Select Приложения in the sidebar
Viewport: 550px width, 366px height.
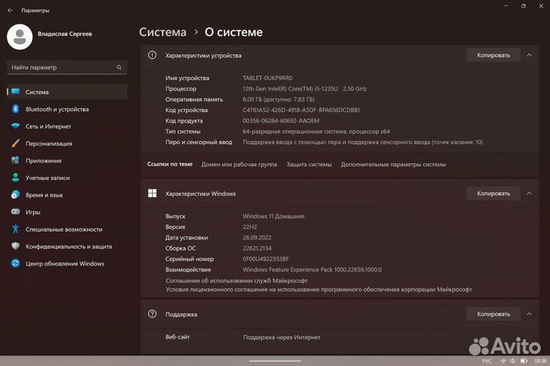[x=66, y=160]
